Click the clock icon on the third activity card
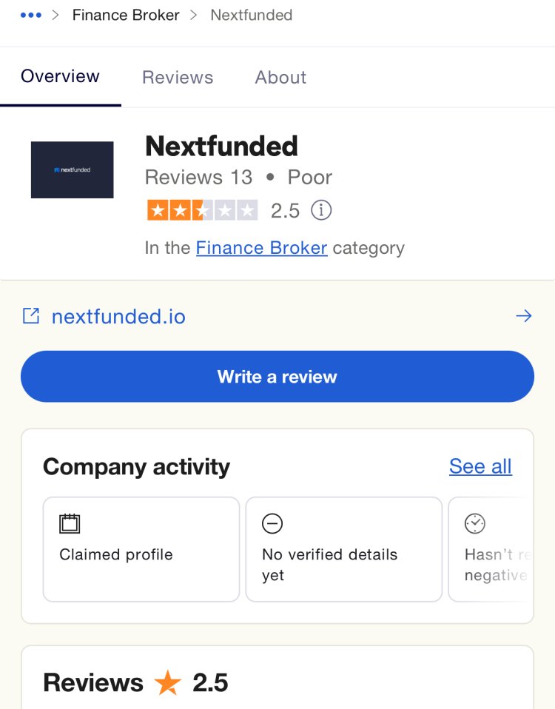 click(475, 524)
